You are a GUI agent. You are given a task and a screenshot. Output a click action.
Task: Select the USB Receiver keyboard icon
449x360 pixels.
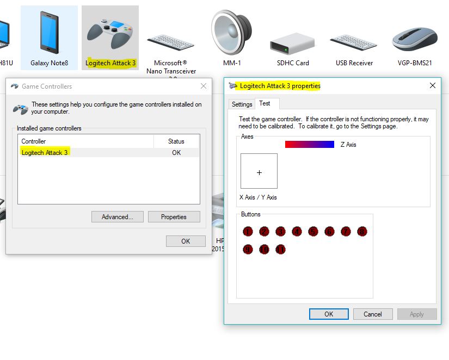point(354,42)
